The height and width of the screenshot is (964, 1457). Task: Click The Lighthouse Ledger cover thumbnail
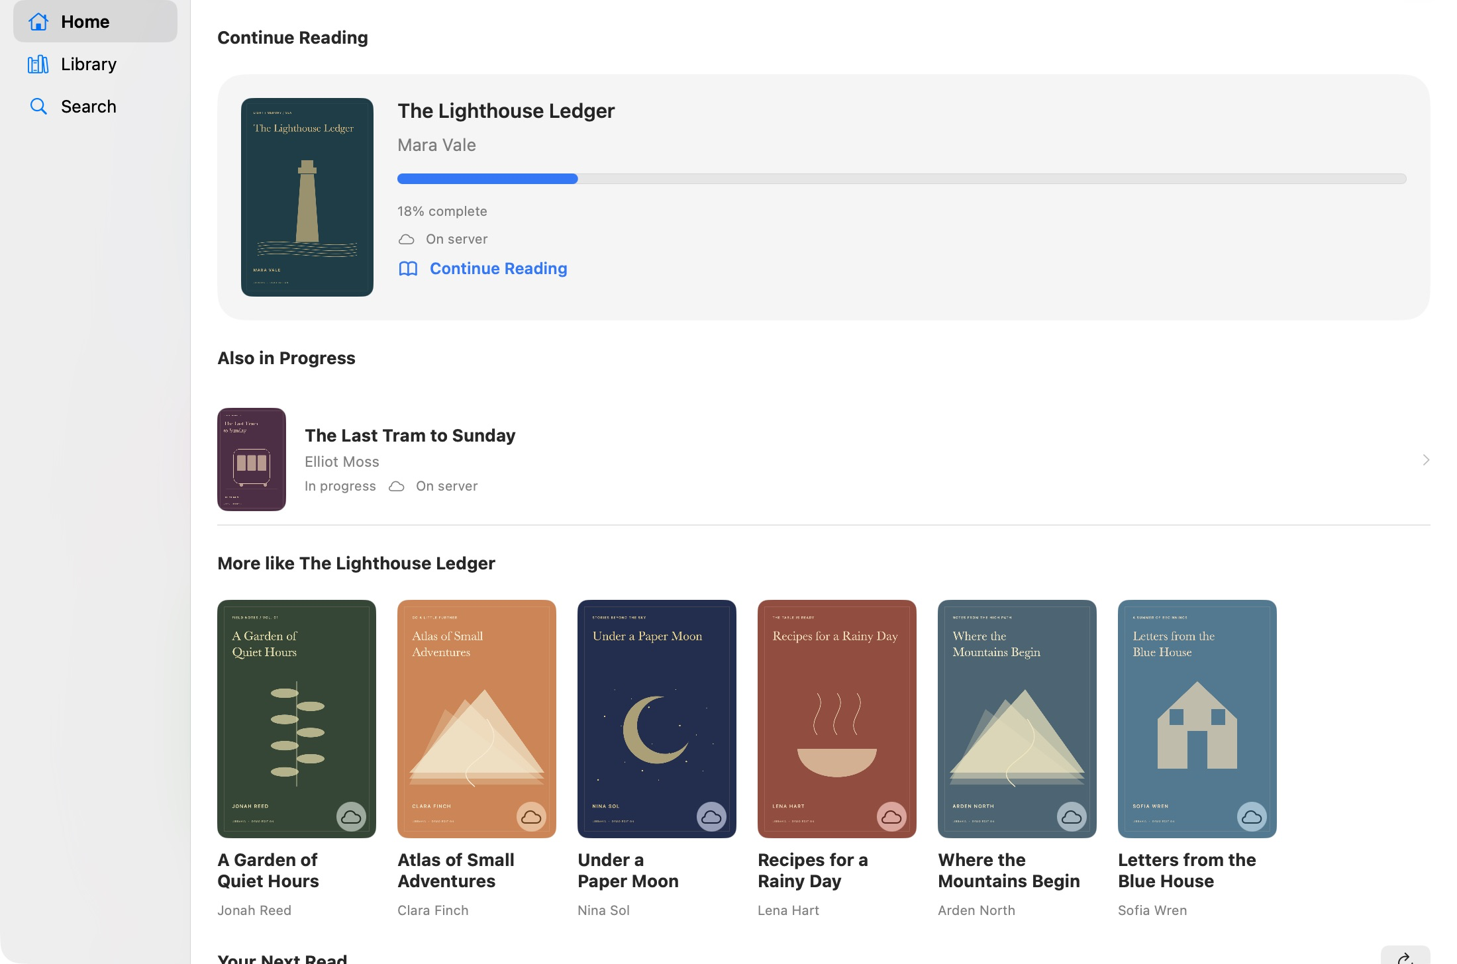[307, 197]
